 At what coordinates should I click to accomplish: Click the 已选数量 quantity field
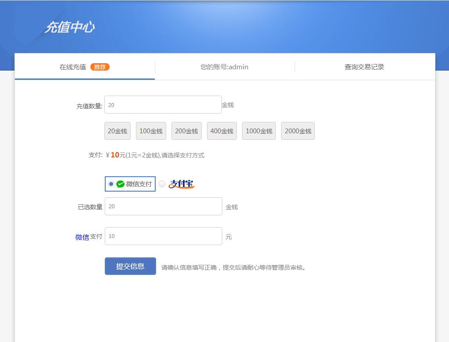tap(163, 206)
